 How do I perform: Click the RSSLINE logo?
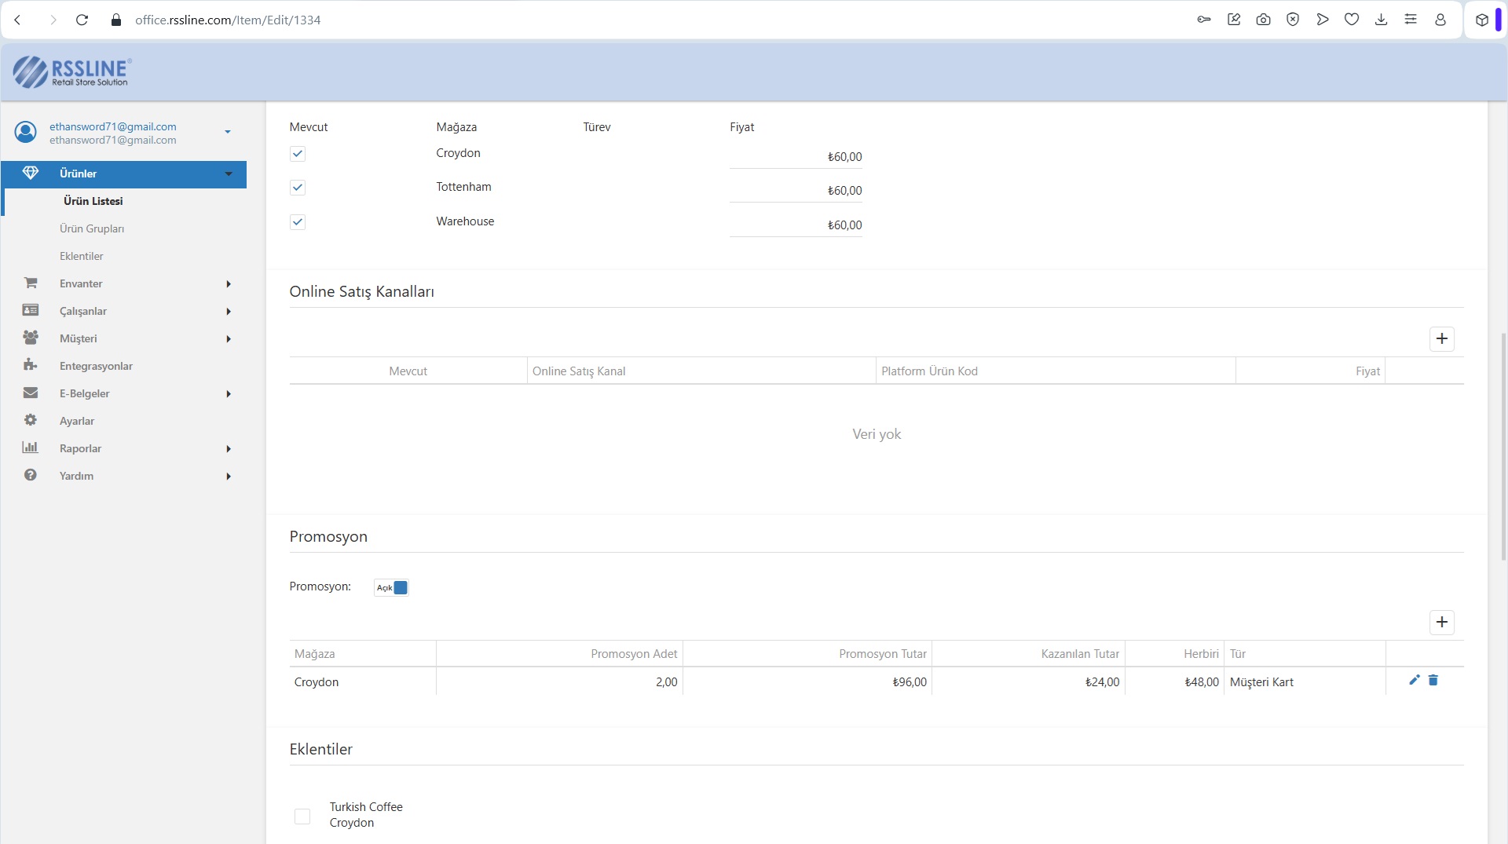point(71,71)
